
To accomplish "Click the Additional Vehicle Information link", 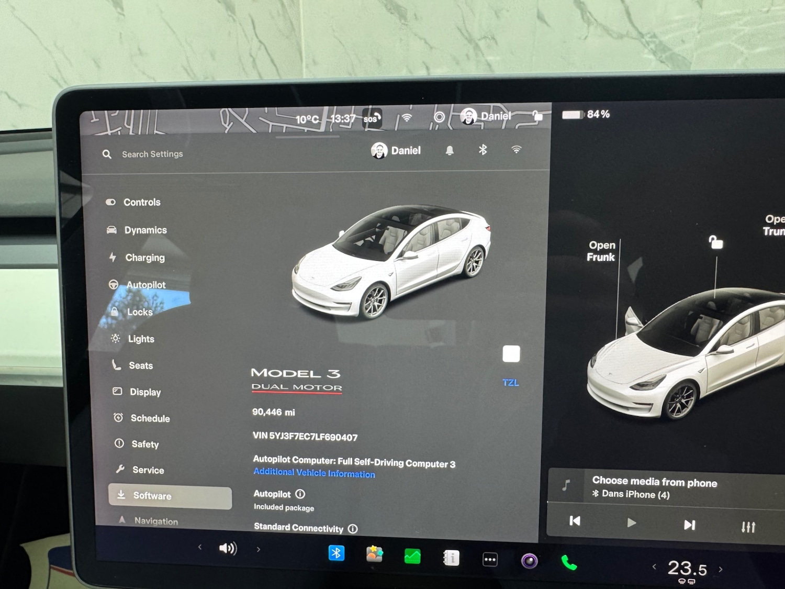I will [314, 473].
